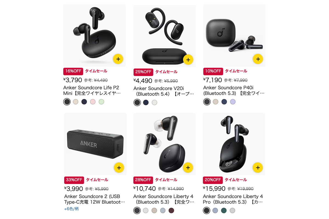Add Soundcore Life P2 Mini to cart
329x219 pixels.
click(118, 59)
